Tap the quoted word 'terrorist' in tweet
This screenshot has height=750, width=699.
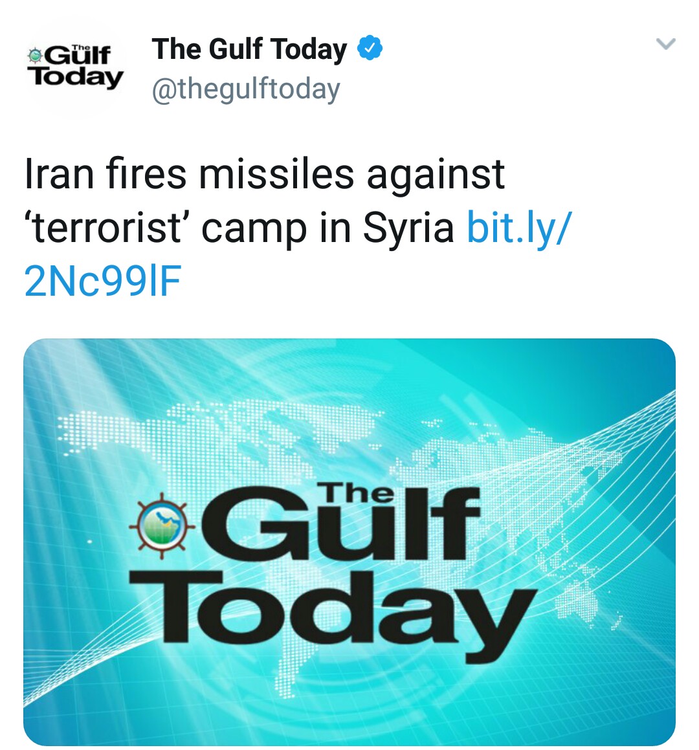pyautogui.click(x=106, y=228)
